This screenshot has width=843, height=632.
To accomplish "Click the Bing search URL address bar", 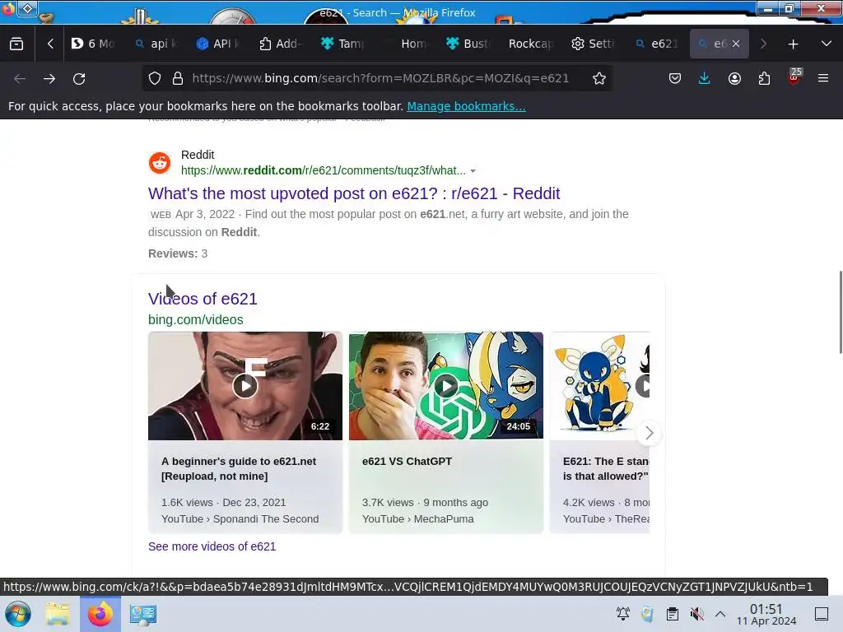I will pyautogui.click(x=380, y=78).
